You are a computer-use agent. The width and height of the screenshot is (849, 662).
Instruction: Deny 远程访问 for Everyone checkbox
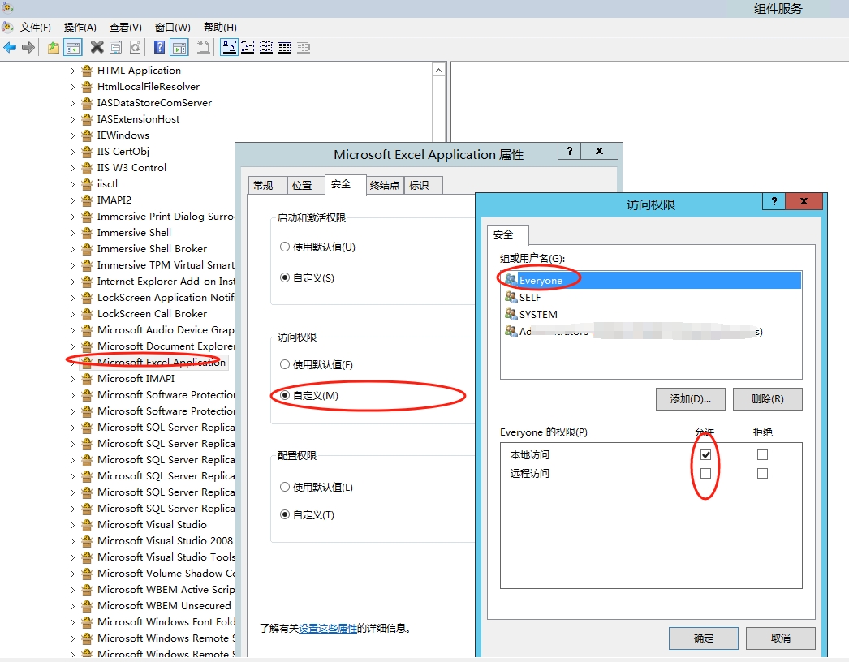click(x=762, y=474)
